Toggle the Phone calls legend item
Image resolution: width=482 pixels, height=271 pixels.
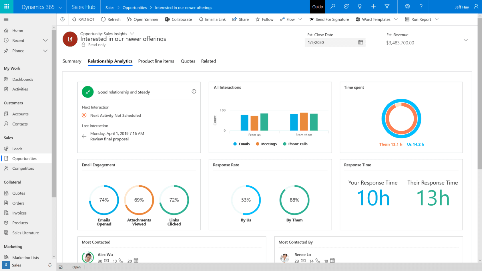coord(295,144)
